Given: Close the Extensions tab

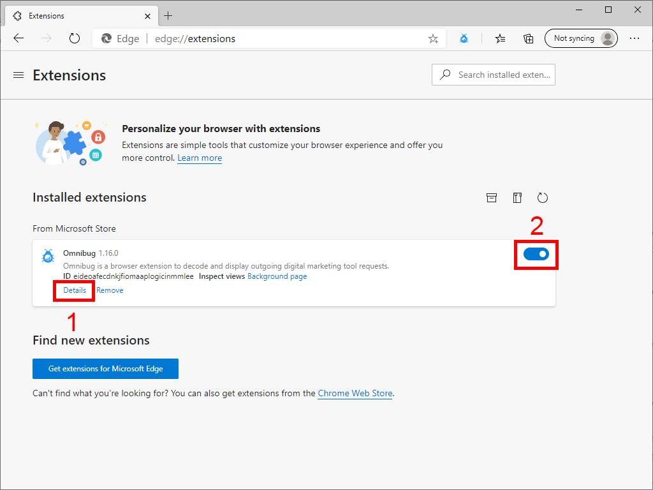Looking at the screenshot, I should tap(147, 16).
